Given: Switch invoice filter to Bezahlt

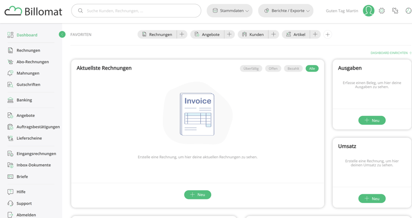Looking at the screenshot, I should pos(293,69).
